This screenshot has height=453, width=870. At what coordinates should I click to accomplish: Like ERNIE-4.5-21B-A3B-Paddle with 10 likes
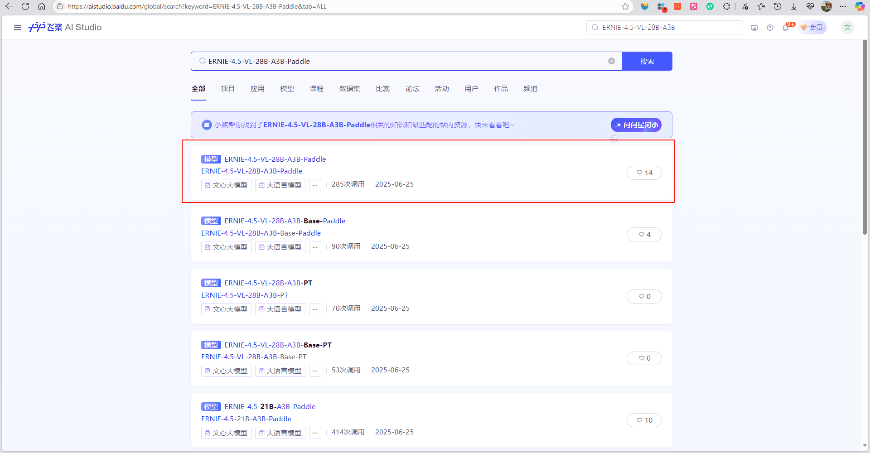644,420
